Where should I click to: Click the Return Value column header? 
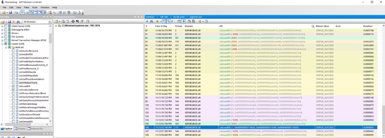pos(322,26)
